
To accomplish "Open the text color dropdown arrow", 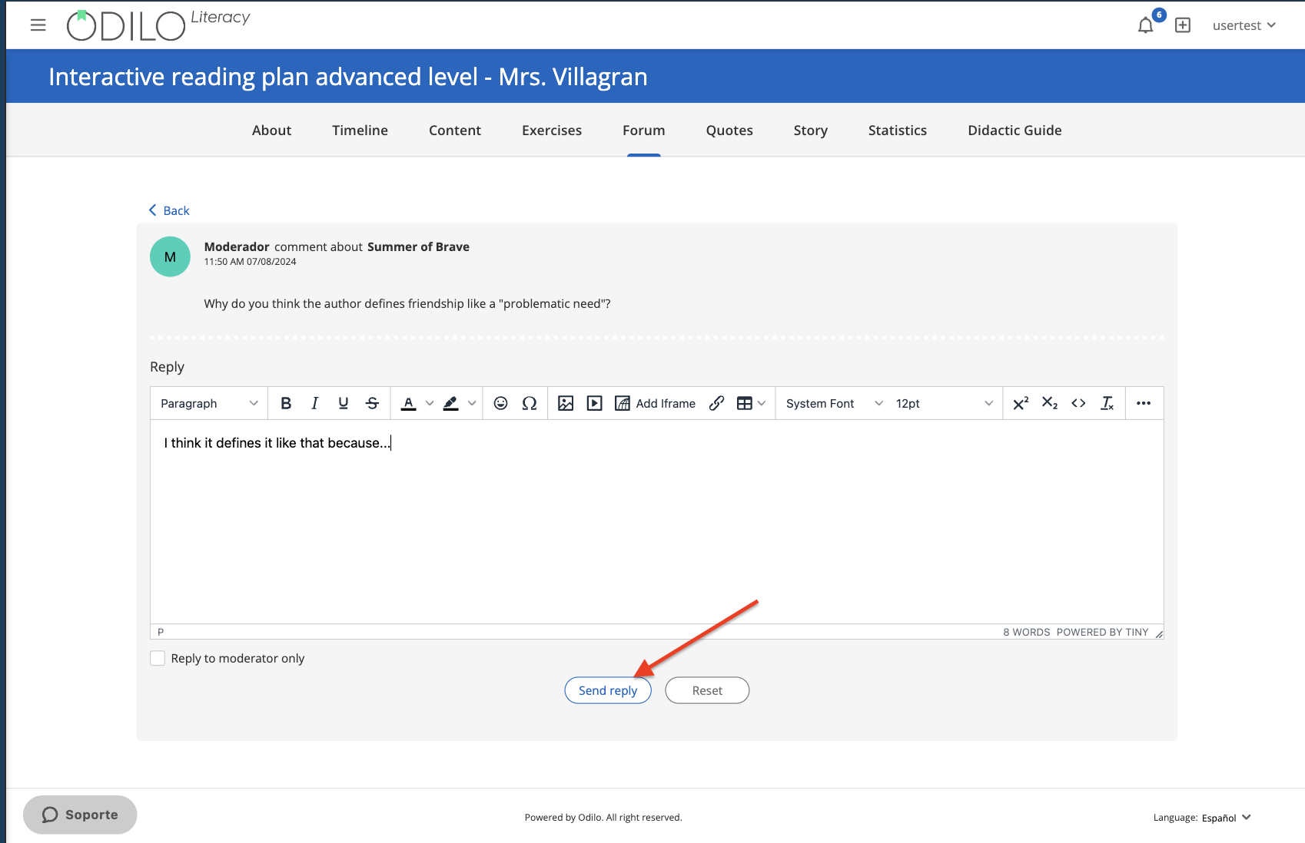I will point(430,403).
